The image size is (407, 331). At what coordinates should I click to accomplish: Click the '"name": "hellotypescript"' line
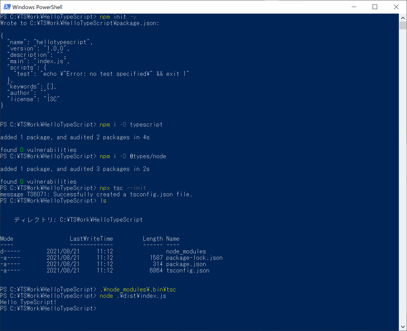pyautogui.click(x=50, y=42)
